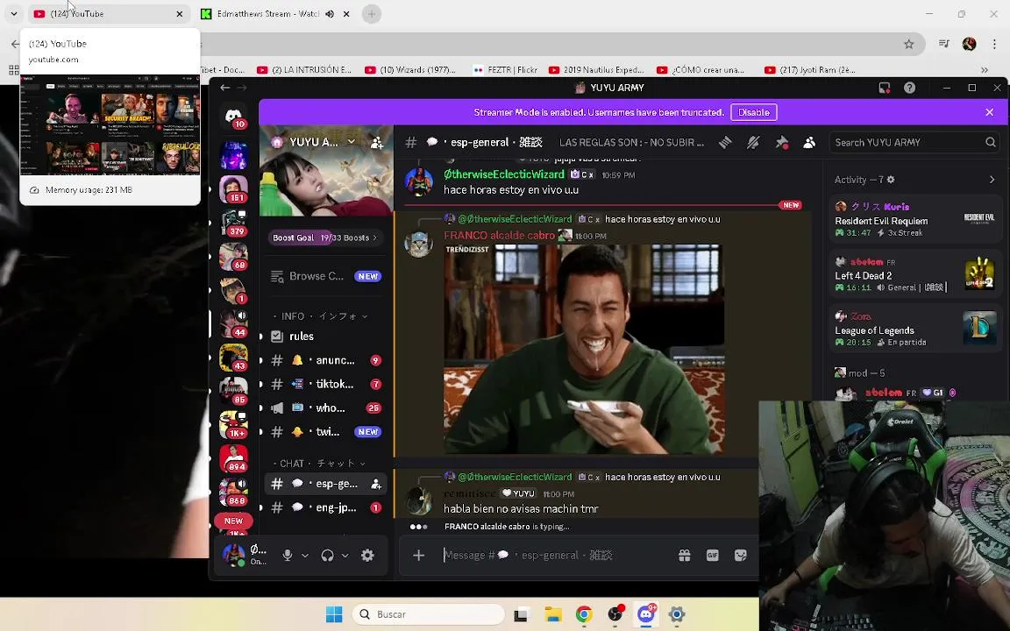Viewport: 1010px width, 631px height.
Task: Open pinned messages icon in channel header
Action: 781,142
